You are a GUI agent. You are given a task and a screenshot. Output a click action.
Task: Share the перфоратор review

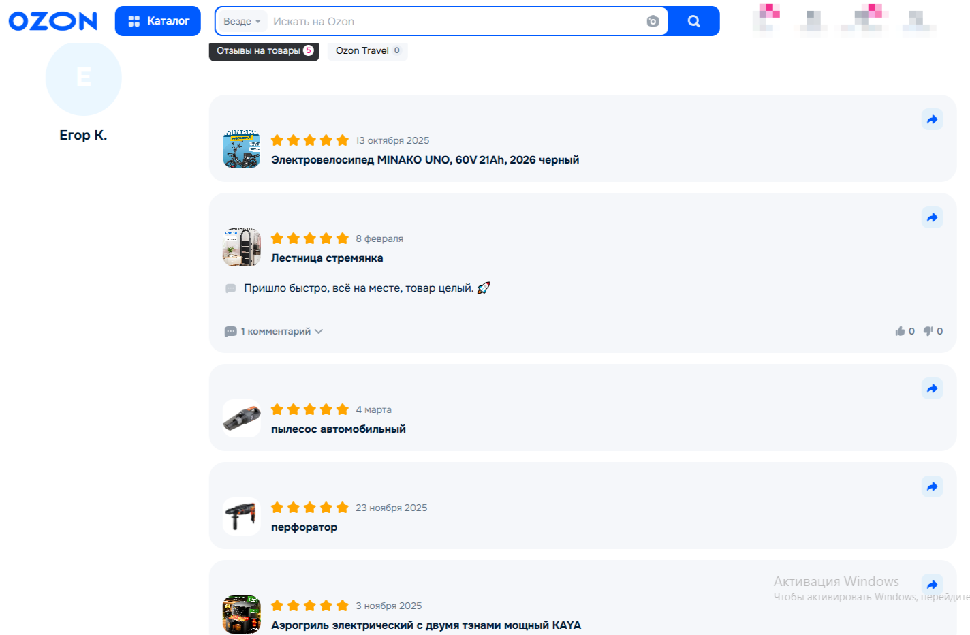point(933,486)
